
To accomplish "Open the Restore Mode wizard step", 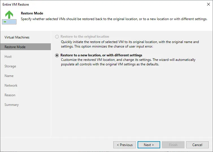I will (15, 47).
